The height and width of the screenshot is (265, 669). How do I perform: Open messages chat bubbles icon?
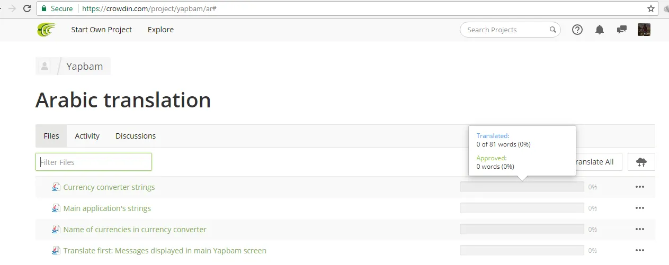point(622,30)
